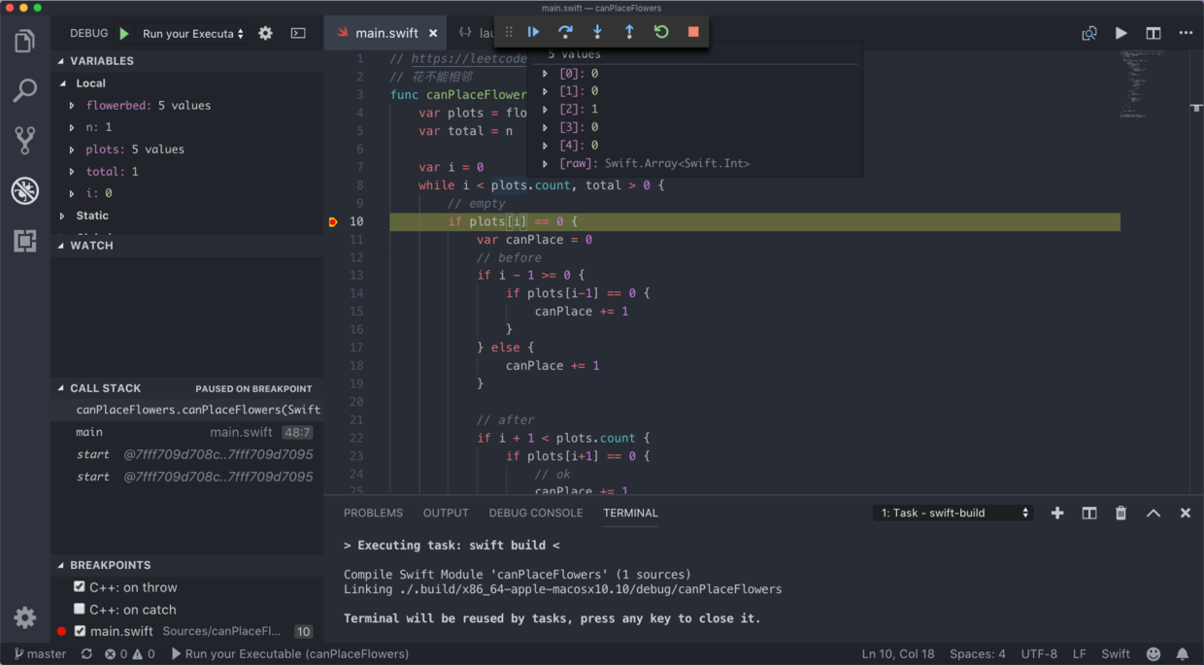Viewport: 1204px width, 665px height.
Task: Open the Manage gear at sidebar bottom
Action: (x=25, y=617)
